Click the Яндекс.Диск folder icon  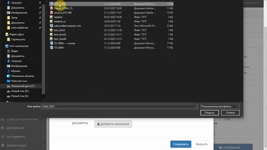tap(7, 34)
